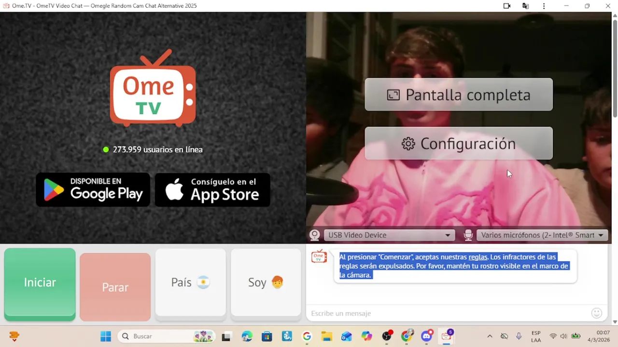Open File Explorer from taskbar
The width and height of the screenshot is (618, 347).
pyautogui.click(x=327, y=336)
